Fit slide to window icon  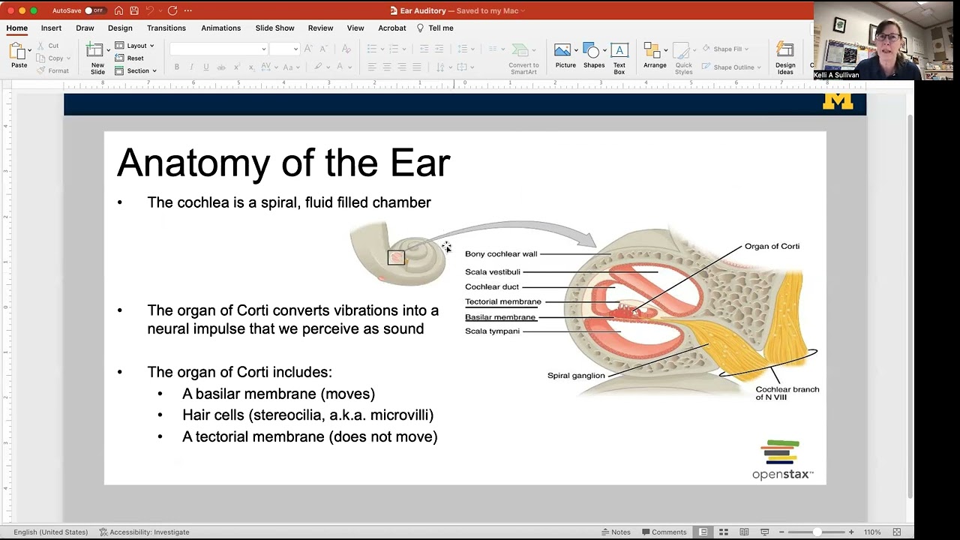pos(896,532)
